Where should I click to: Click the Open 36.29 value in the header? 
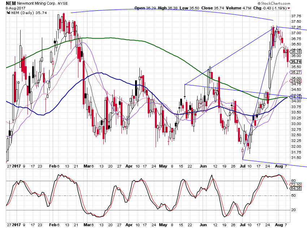(x=146, y=8)
